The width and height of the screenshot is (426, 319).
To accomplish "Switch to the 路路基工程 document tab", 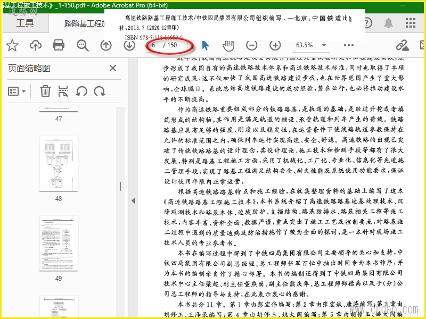I will coord(85,23).
